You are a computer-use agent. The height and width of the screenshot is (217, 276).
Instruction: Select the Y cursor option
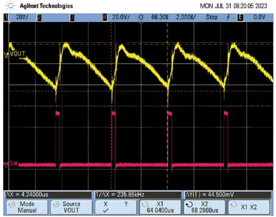tap(126, 204)
